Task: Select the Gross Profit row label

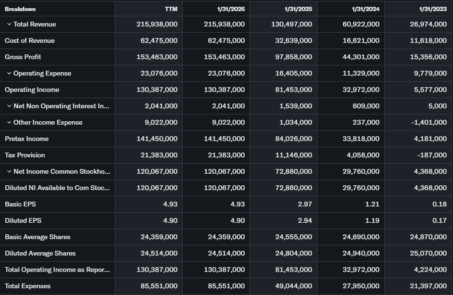Action: (x=23, y=57)
